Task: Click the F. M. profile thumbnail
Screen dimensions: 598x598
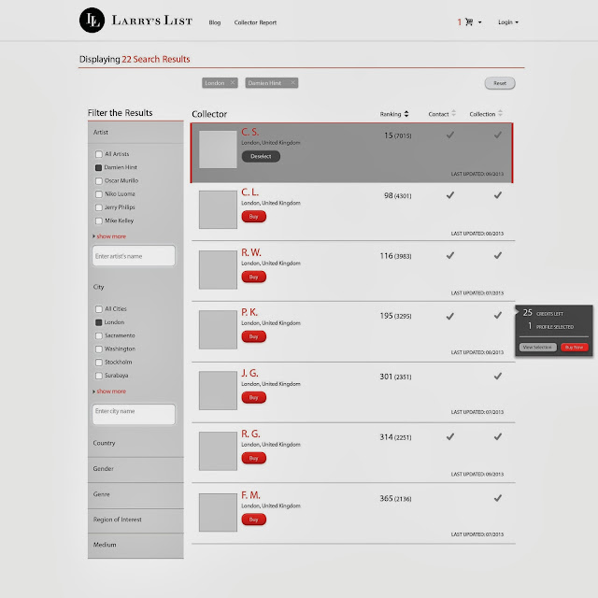Action: coord(218,513)
